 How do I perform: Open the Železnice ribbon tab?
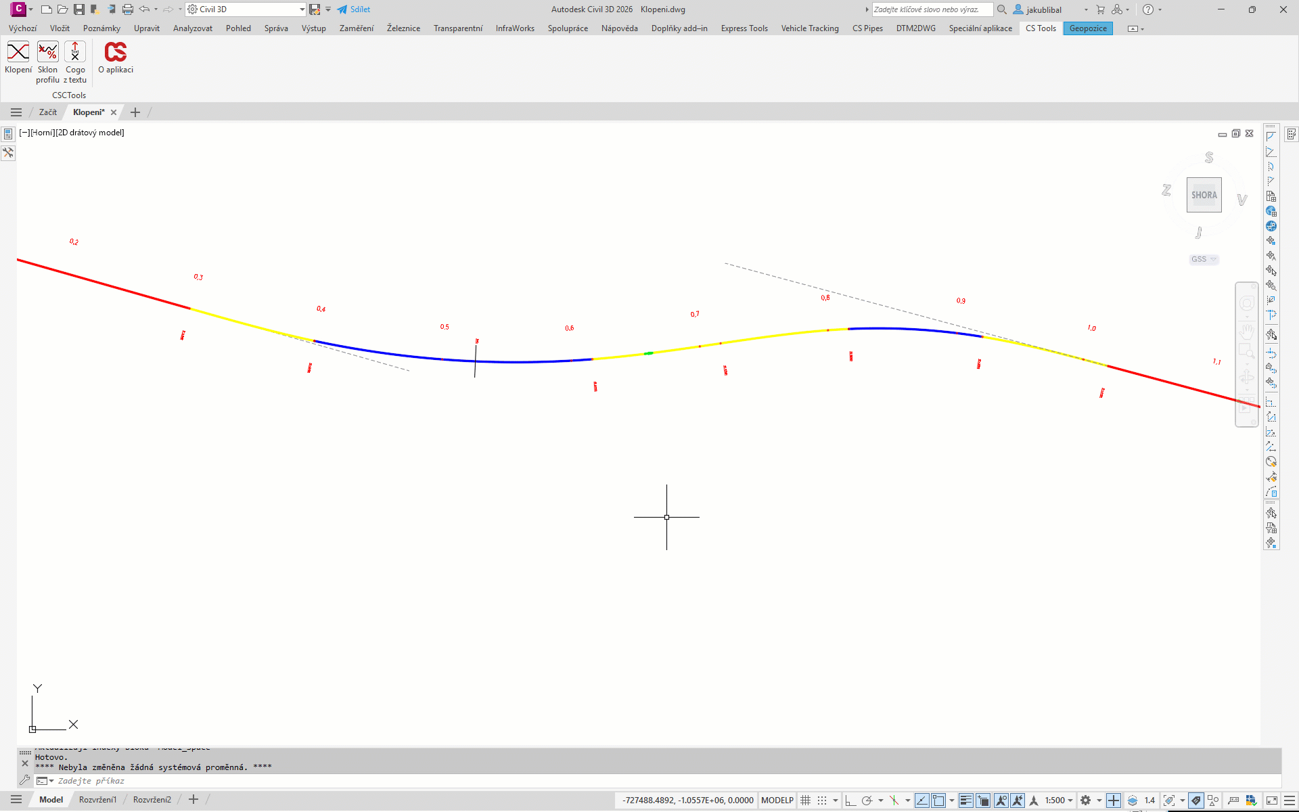pyautogui.click(x=403, y=28)
